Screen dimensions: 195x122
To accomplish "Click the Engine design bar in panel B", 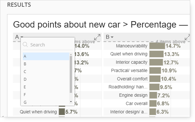I will (153, 95).
